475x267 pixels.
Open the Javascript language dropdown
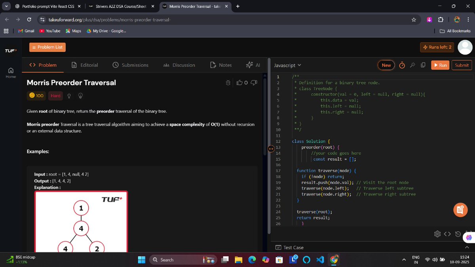pyautogui.click(x=288, y=65)
